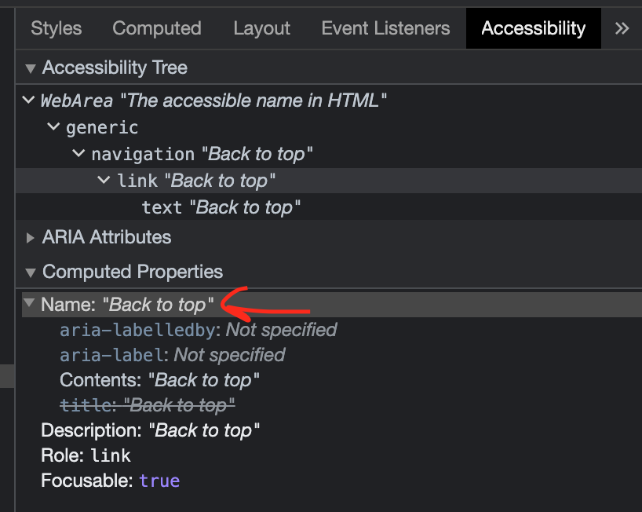Image resolution: width=642 pixels, height=512 pixels.
Task: Click the aria-label property row
Action: (x=172, y=355)
